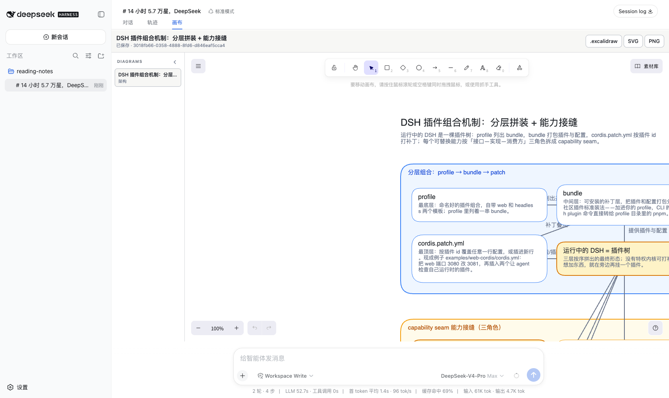The image size is (669, 398).
Task: Click the diagram title heading on canvas
Action: click(x=489, y=123)
